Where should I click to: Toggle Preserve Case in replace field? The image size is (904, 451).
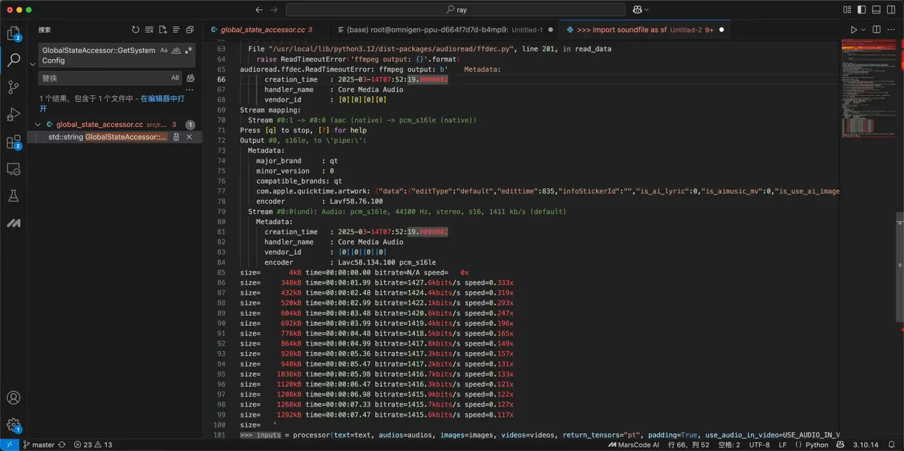(175, 78)
